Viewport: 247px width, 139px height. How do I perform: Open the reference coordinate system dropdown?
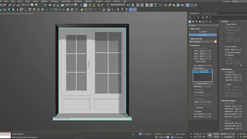(x=69, y=5)
